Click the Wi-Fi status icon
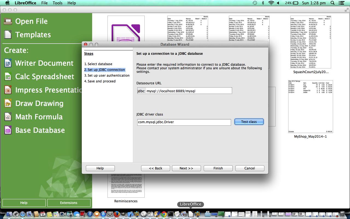The height and width of the screenshot is (219, 350). (271, 3)
